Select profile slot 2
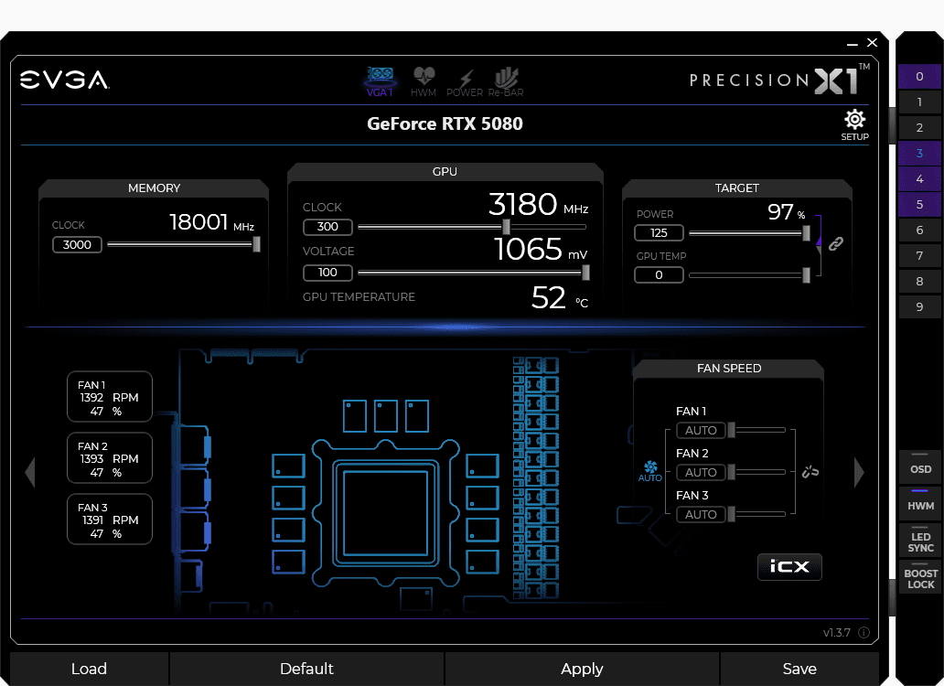This screenshot has height=686, width=944. 919,127
